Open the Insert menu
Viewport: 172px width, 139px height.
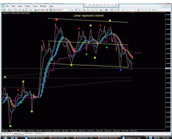20,6
